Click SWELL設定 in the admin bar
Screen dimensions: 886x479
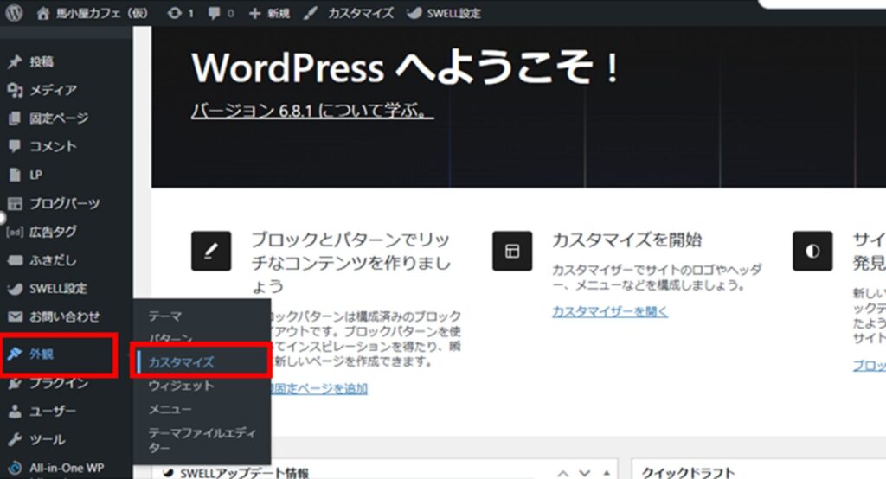click(453, 13)
